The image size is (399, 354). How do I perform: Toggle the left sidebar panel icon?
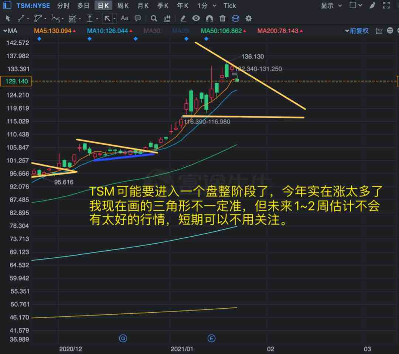pos(7,5)
